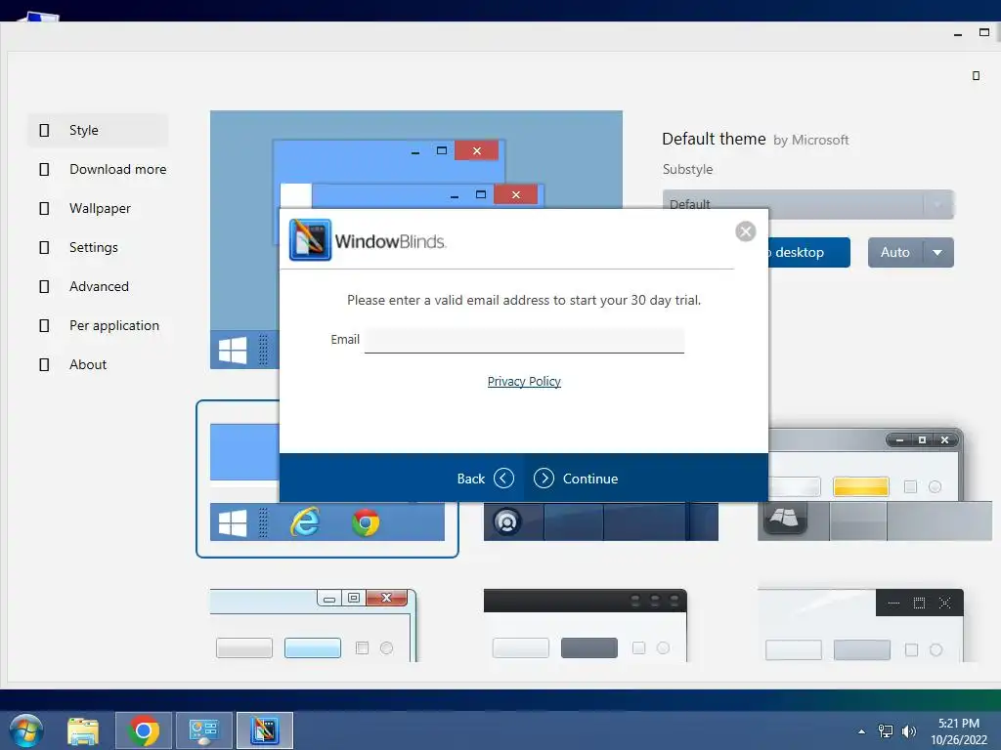Select the blue Windows default theme thumbnail

326,479
